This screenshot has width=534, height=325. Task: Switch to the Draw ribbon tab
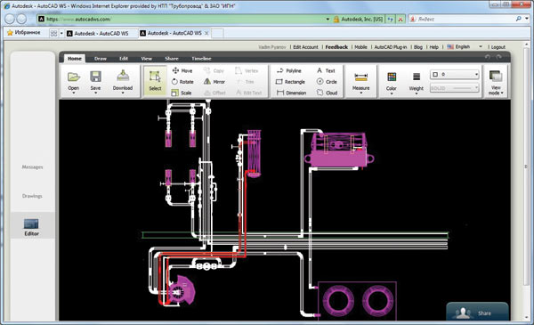(x=101, y=59)
